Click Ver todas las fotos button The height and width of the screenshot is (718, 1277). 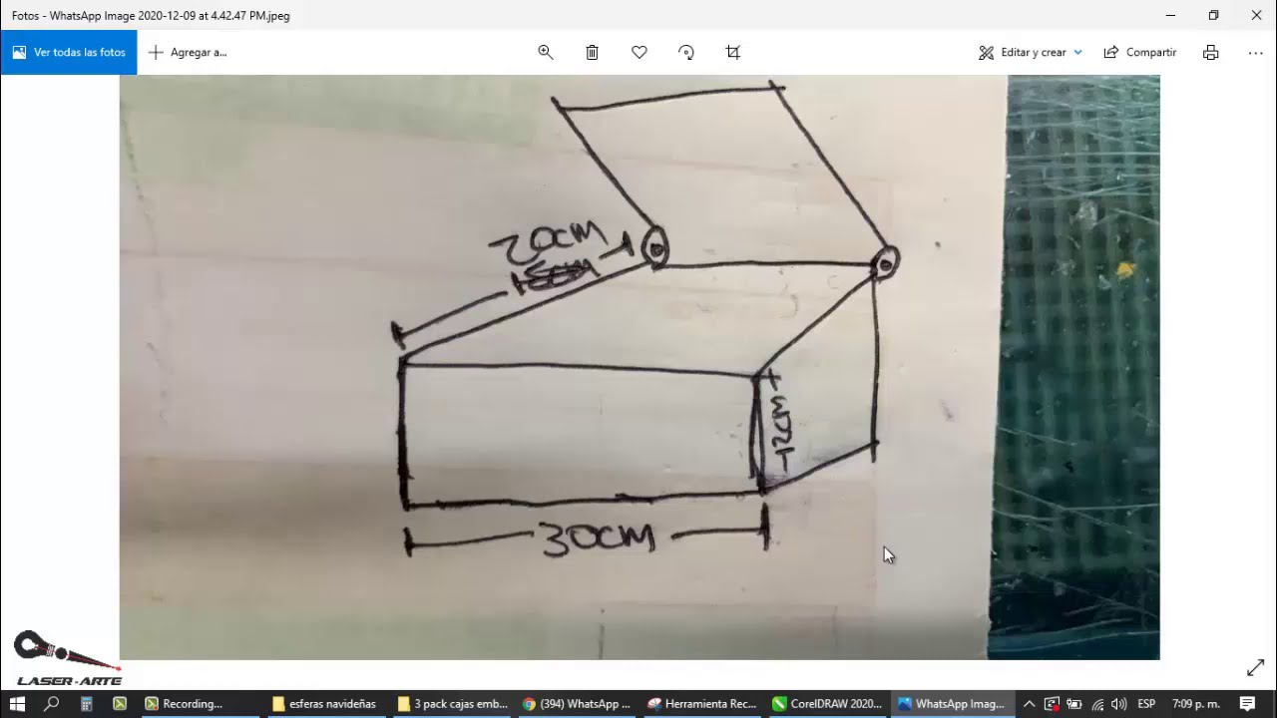pos(69,52)
